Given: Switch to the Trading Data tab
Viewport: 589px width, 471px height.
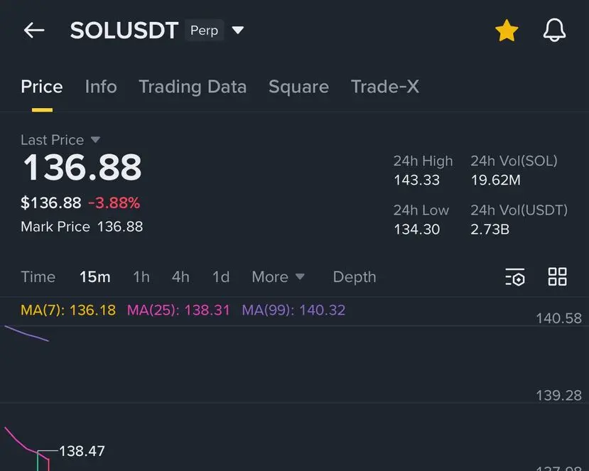Looking at the screenshot, I should 193,87.
